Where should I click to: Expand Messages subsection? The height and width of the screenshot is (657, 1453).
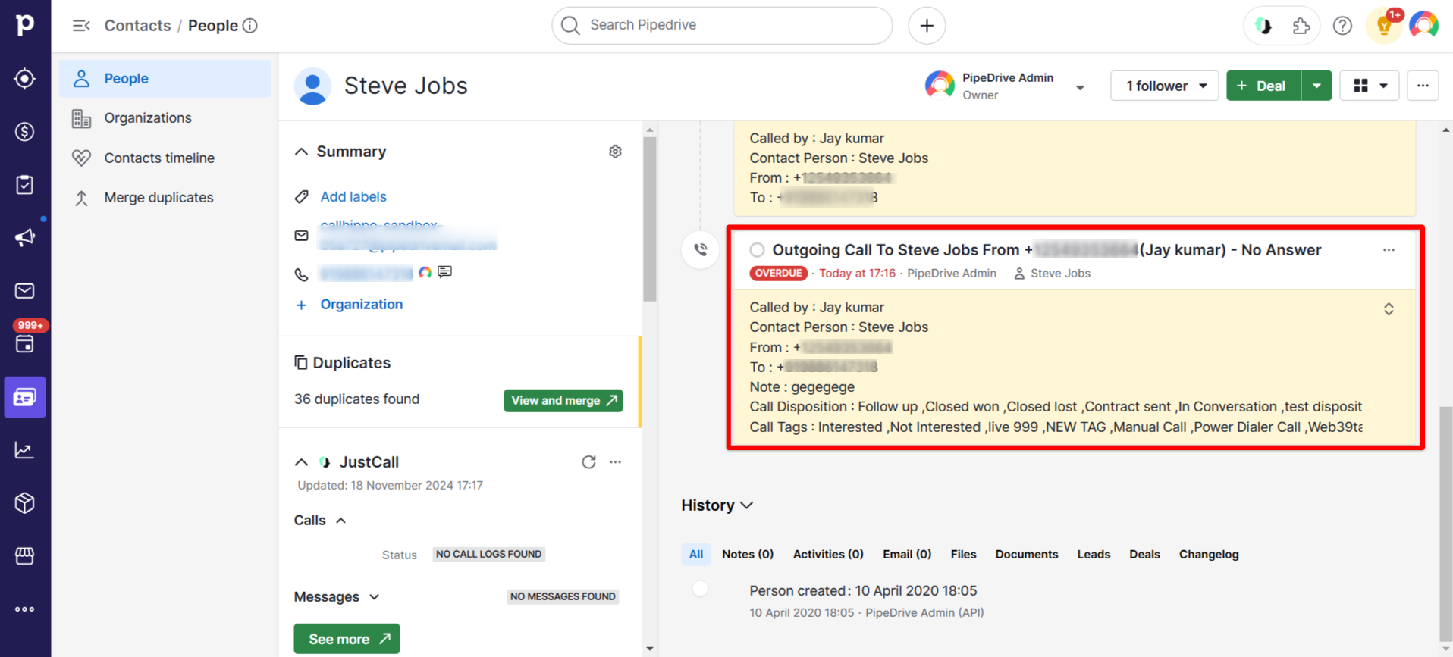(x=375, y=597)
